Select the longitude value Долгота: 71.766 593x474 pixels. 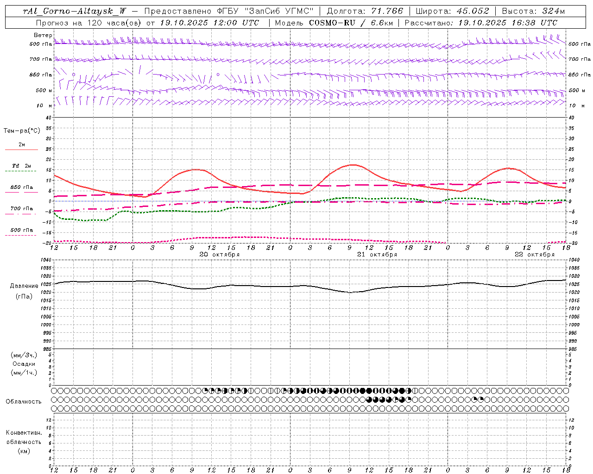point(365,12)
